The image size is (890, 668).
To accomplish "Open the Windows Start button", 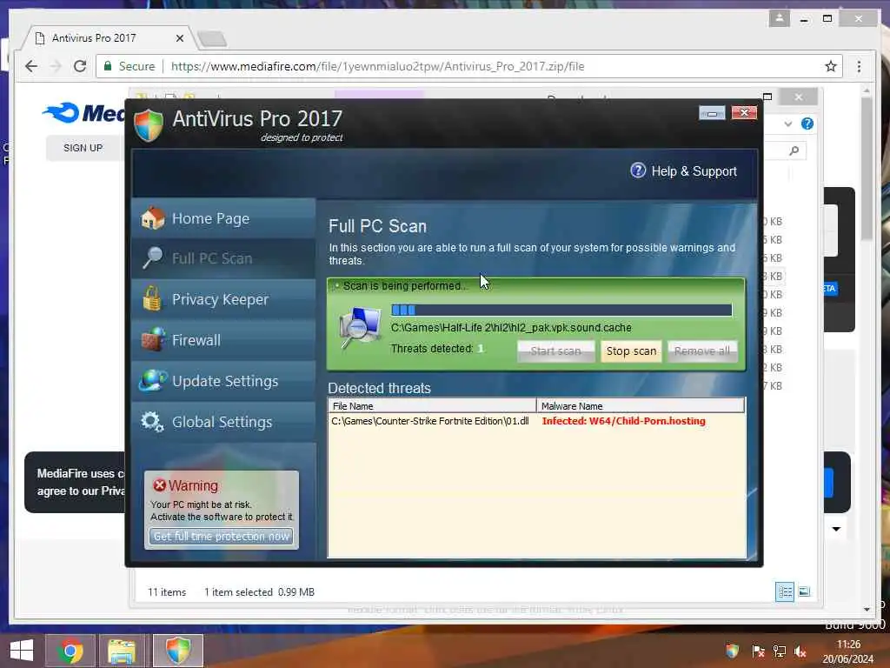I will click(x=22, y=651).
